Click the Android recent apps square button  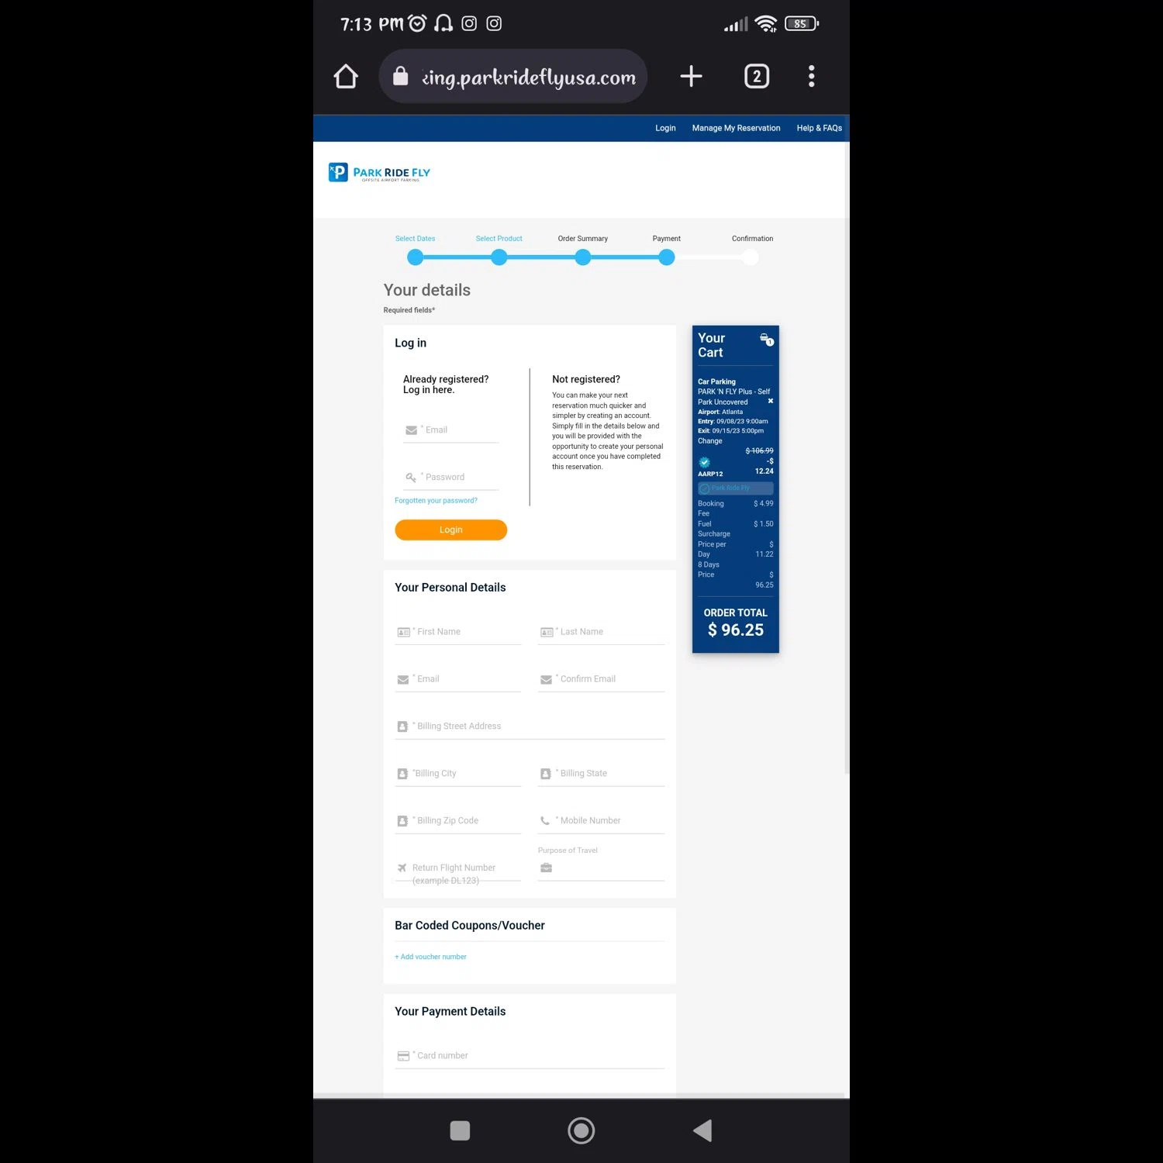click(x=460, y=1130)
